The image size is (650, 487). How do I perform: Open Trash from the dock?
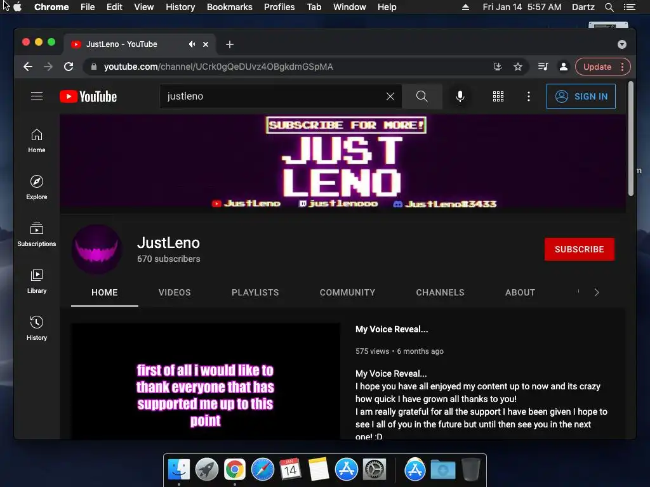click(471, 469)
